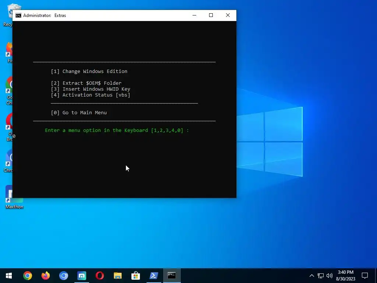Launch Google Chrome from the taskbar
377x283 pixels.
[x=28, y=276]
